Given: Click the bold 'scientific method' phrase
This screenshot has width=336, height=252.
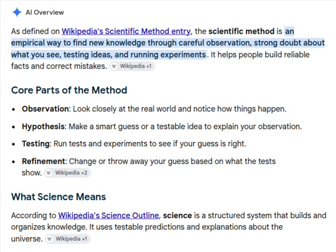Looking at the screenshot, I should click(x=241, y=31).
